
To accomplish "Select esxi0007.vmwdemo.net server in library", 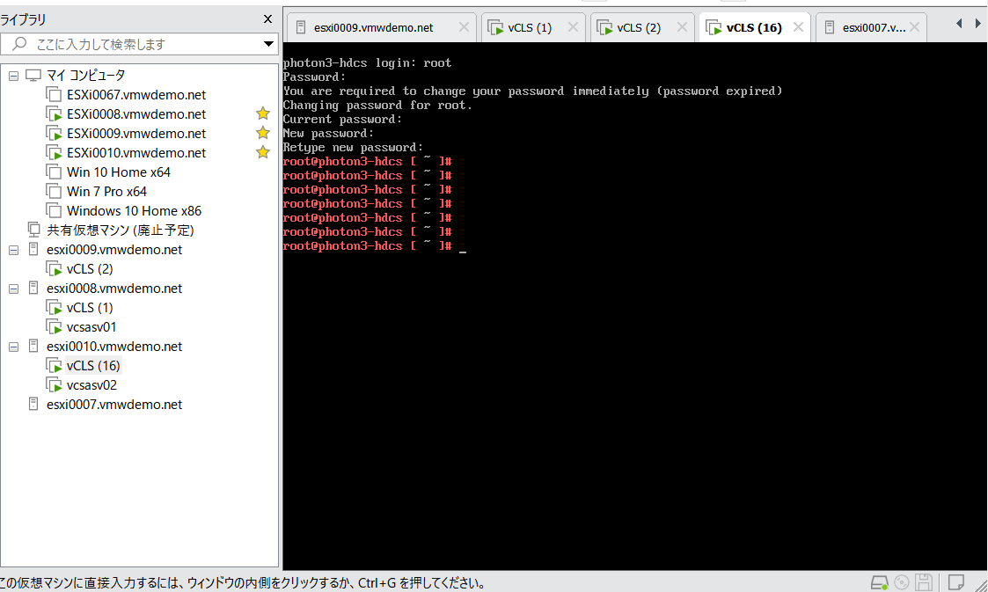I will pyautogui.click(x=114, y=405).
